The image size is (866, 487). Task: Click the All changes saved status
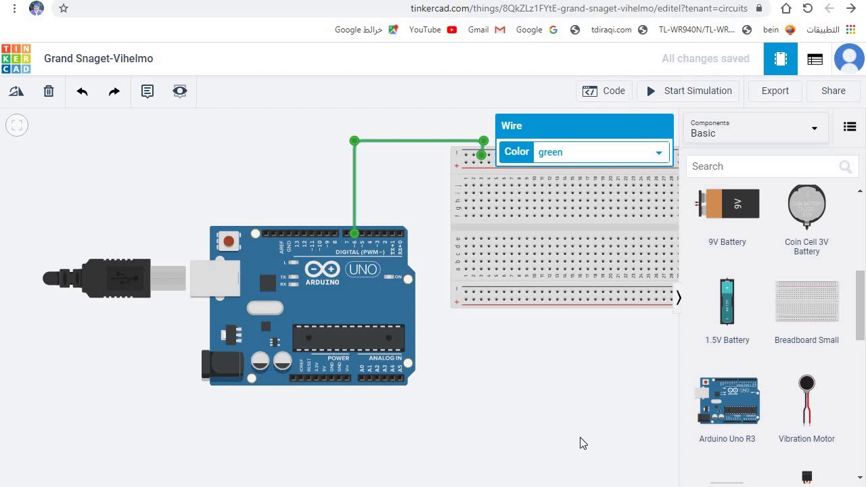pos(706,59)
